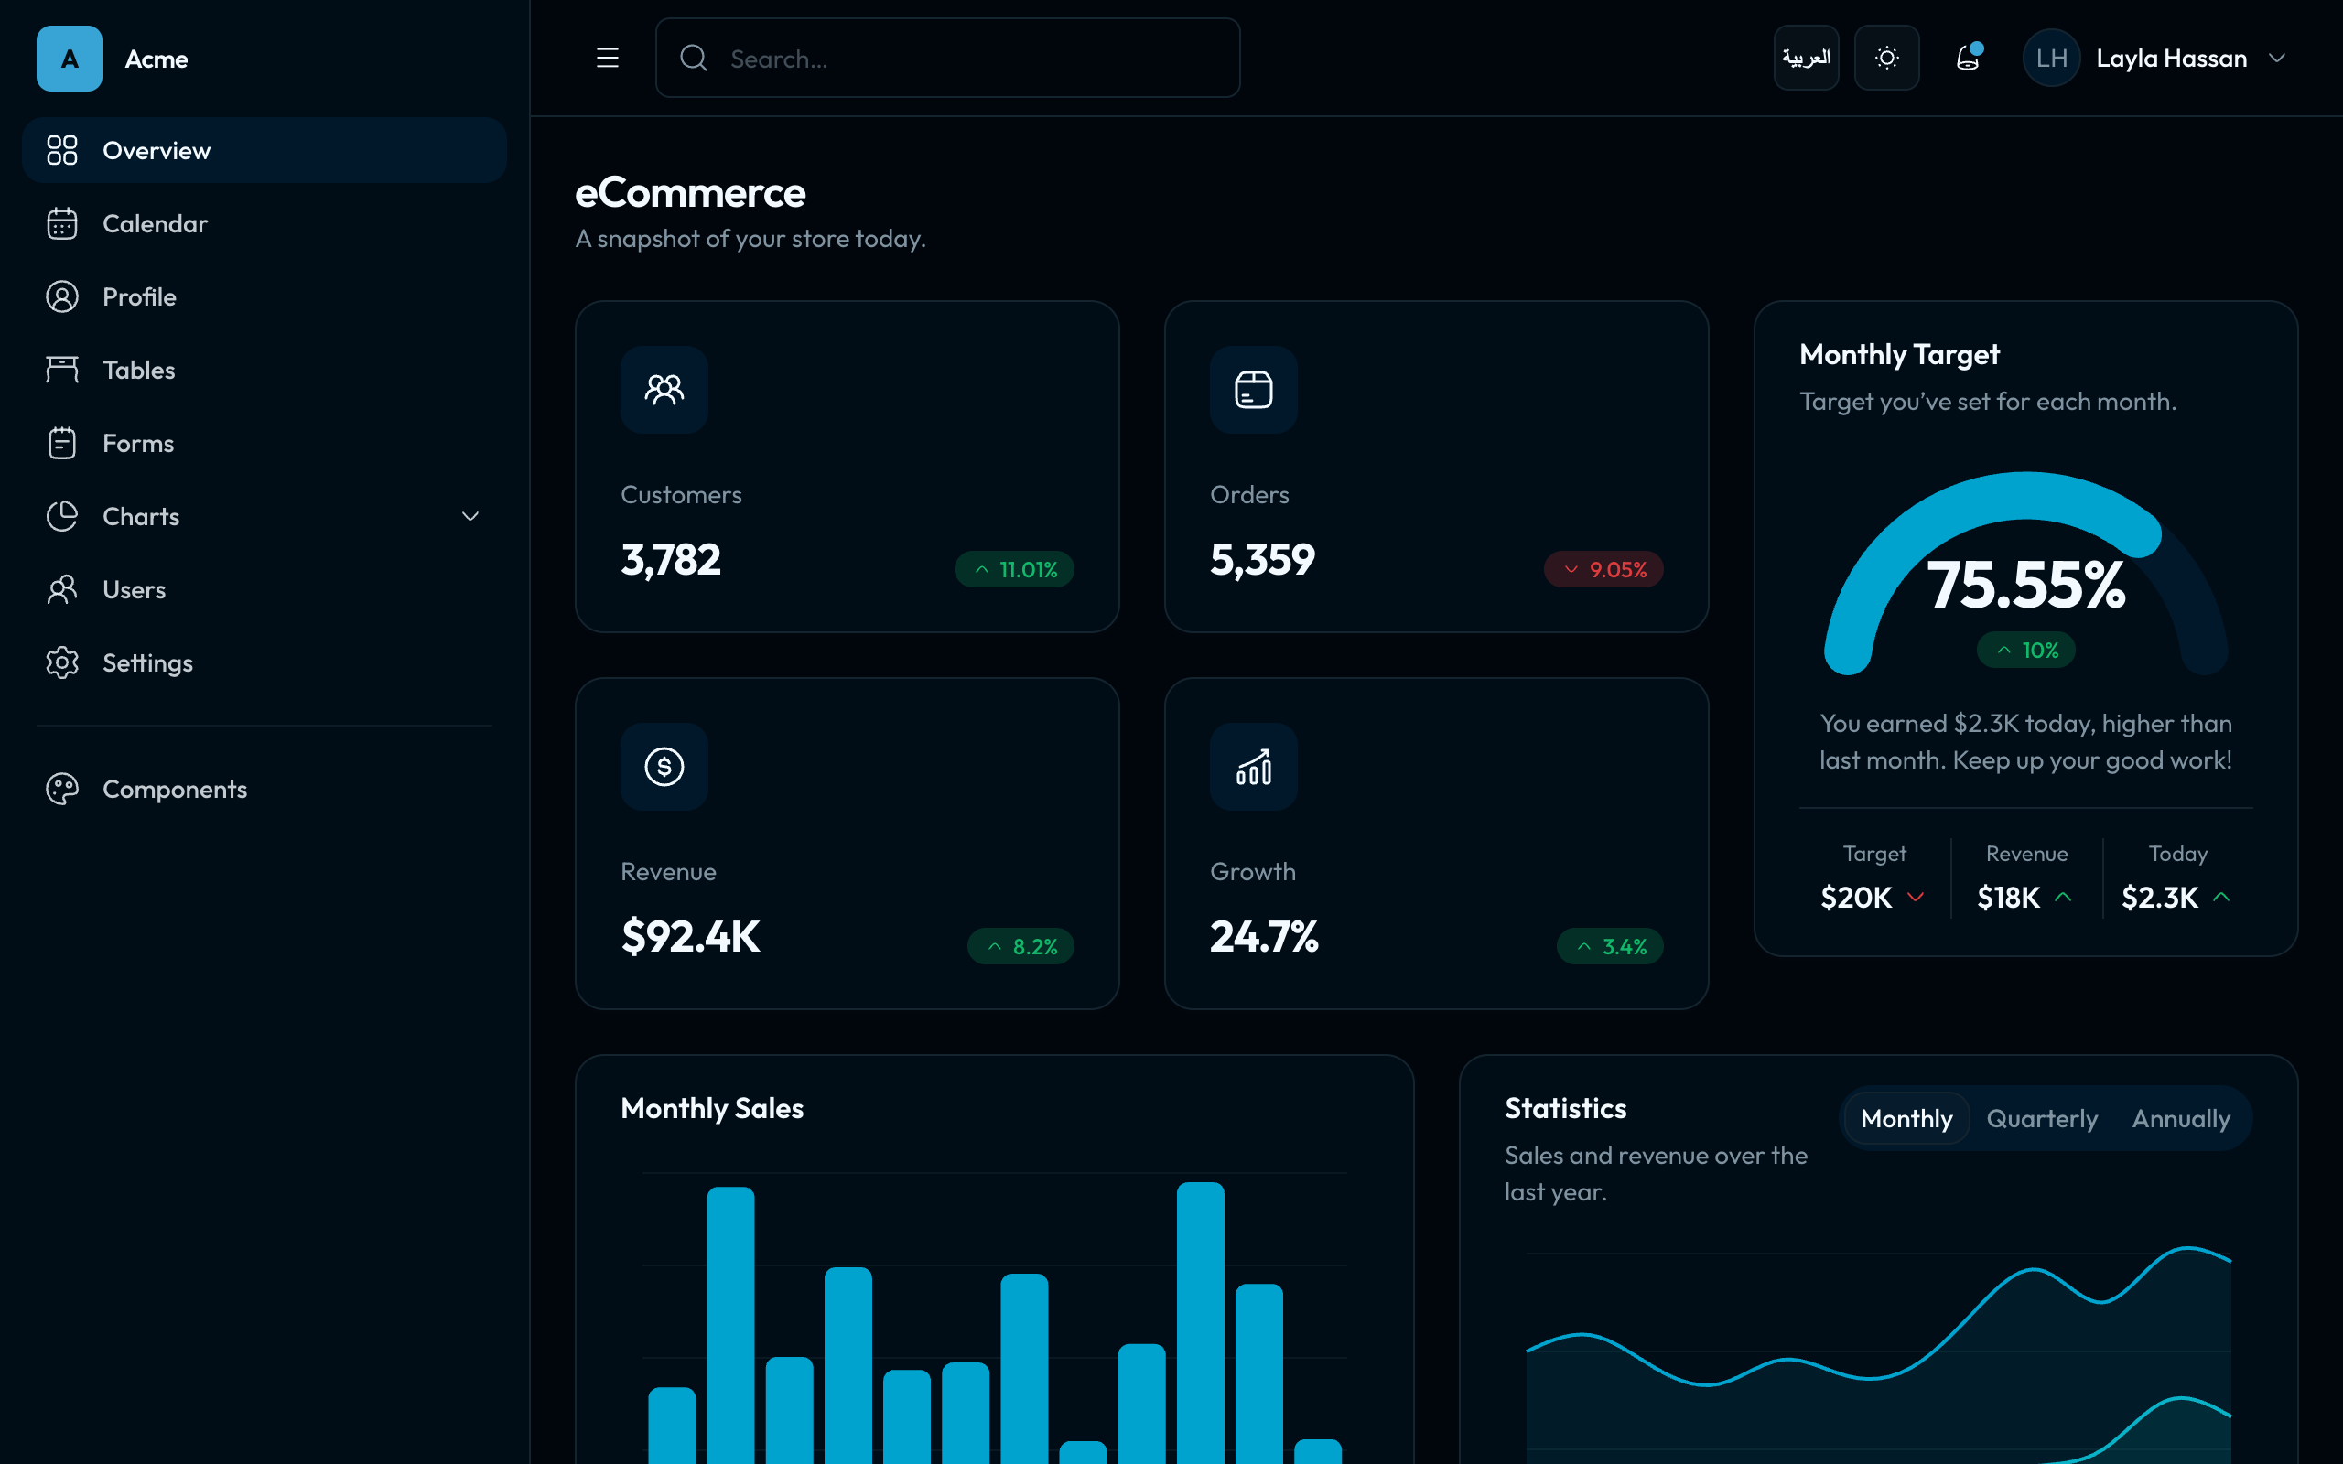Viewport: 2343px width, 1464px height.
Task: Switch statistics to Quarterly
Action: coord(2042,1118)
